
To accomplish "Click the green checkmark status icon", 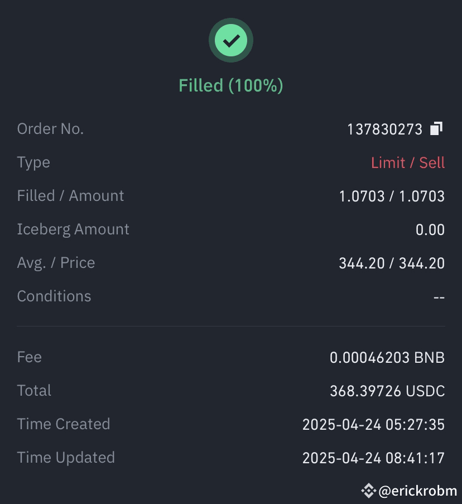I will click(231, 41).
